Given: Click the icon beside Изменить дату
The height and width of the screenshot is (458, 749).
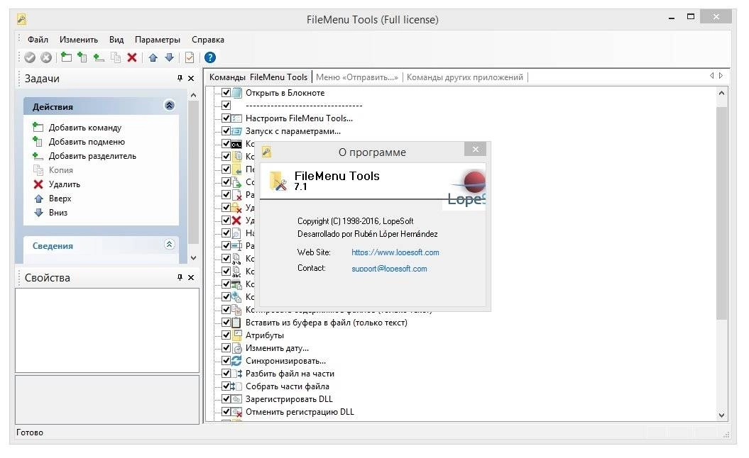Looking at the screenshot, I should click(237, 348).
